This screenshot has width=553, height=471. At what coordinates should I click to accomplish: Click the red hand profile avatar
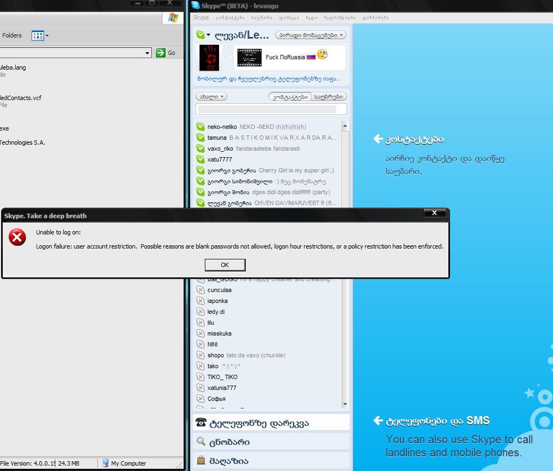tap(209, 58)
